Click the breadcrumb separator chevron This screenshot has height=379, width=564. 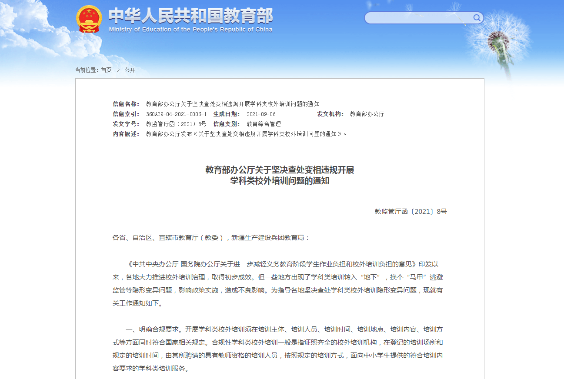(x=118, y=70)
